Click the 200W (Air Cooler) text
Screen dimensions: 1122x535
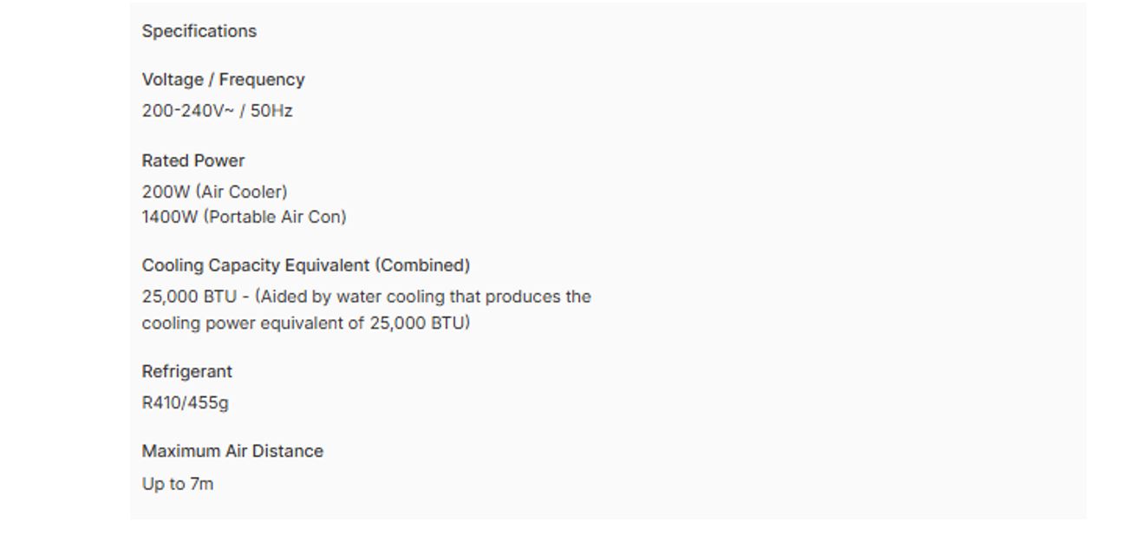click(x=215, y=192)
